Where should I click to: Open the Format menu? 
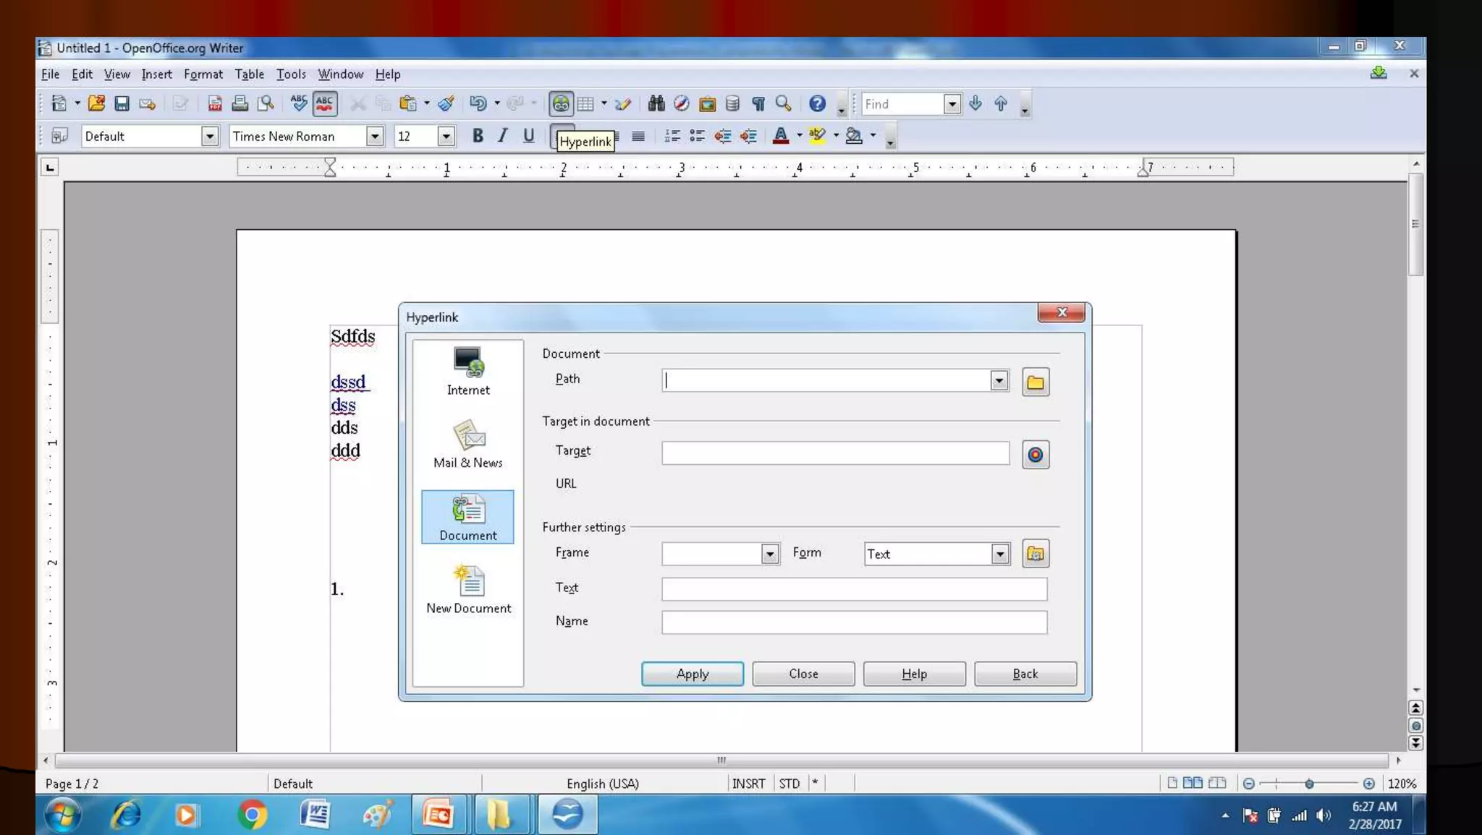tap(203, 74)
